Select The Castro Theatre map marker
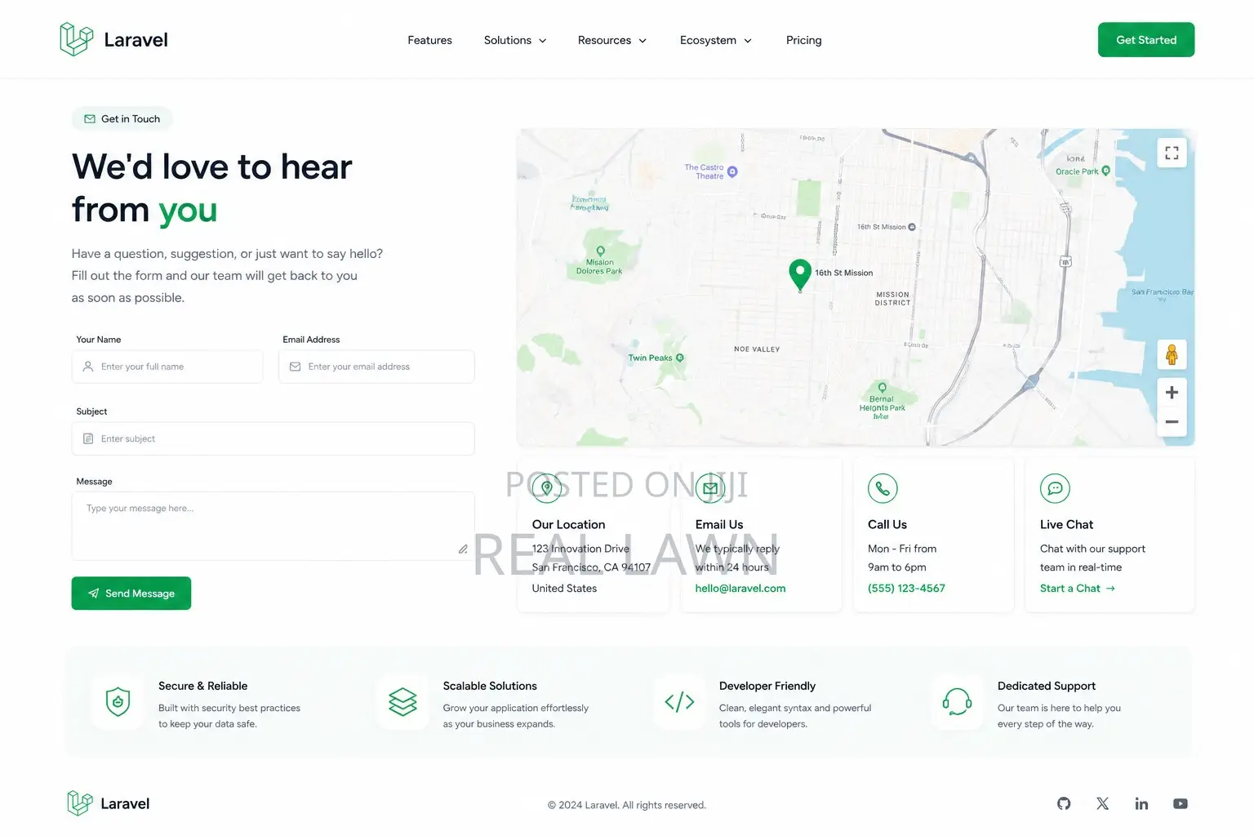Screen dimensions: 1254x836 tap(732, 171)
